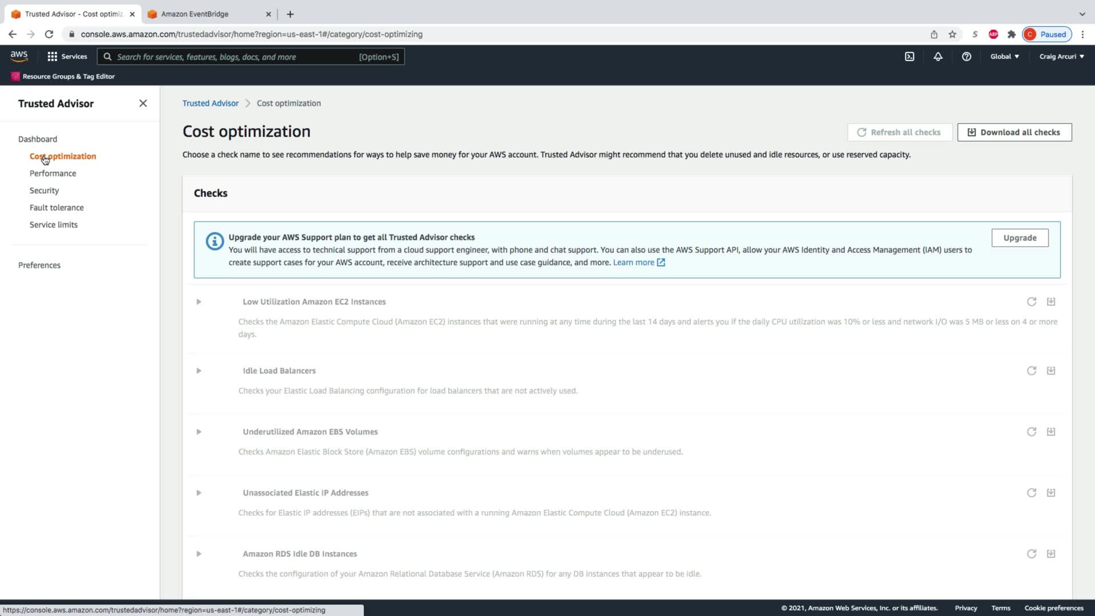
Task: Select Fault tolerance in the sidebar
Action: tap(56, 208)
